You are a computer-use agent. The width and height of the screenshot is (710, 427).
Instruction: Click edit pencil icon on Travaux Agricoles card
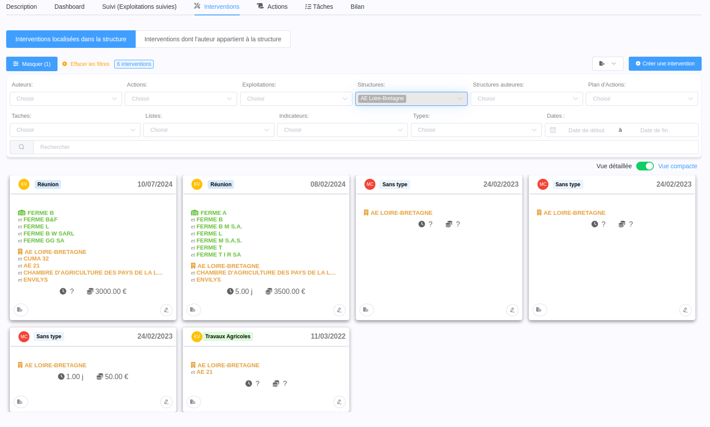pyautogui.click(x=339, y=402)
